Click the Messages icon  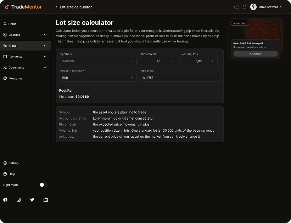5,78
